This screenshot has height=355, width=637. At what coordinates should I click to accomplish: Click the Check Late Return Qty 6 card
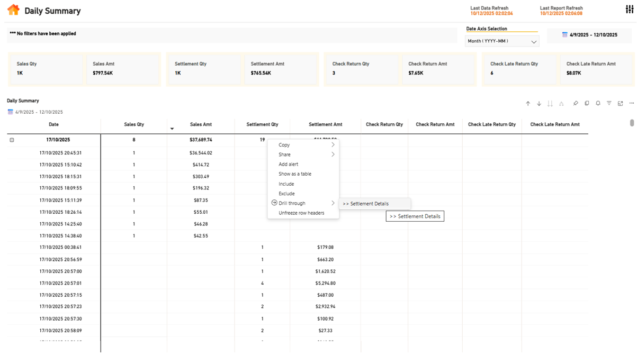click(521, 69)
